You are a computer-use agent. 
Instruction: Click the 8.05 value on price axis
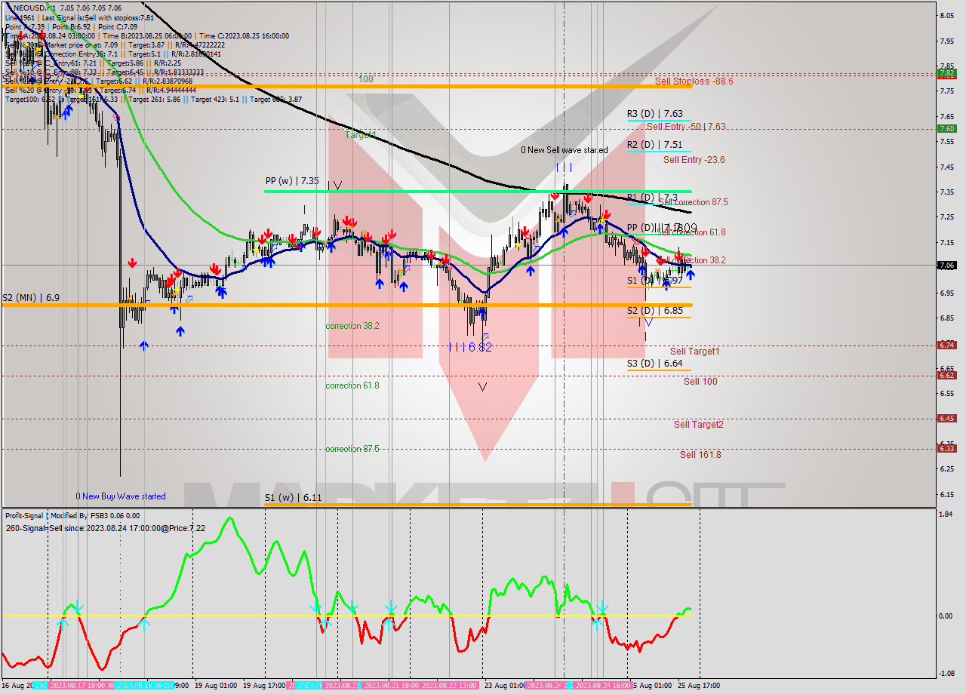[946, 15]
